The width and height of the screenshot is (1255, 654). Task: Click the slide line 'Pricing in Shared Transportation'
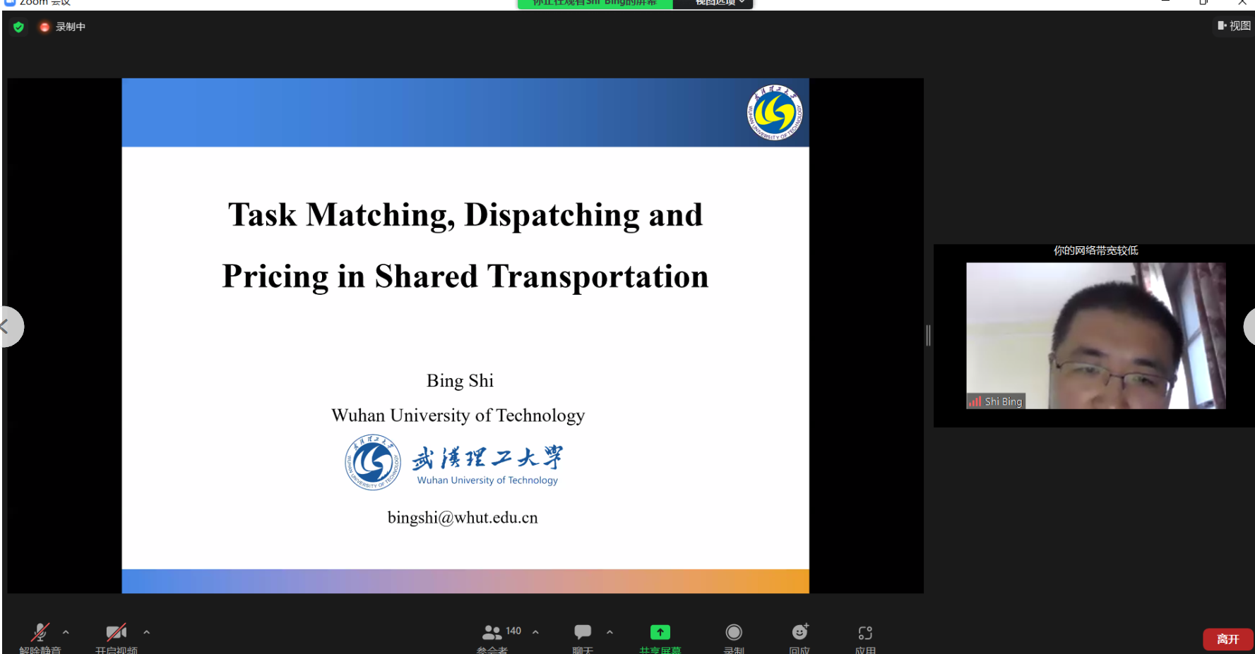(x=465, y=277)
